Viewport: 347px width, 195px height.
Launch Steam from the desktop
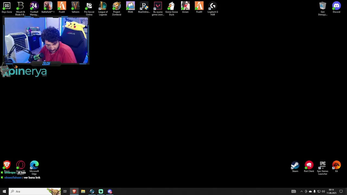295,167
